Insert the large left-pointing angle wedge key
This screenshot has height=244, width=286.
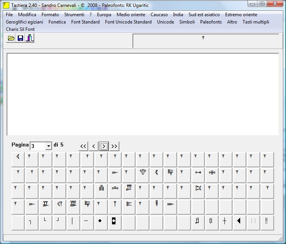pos(18,160)
